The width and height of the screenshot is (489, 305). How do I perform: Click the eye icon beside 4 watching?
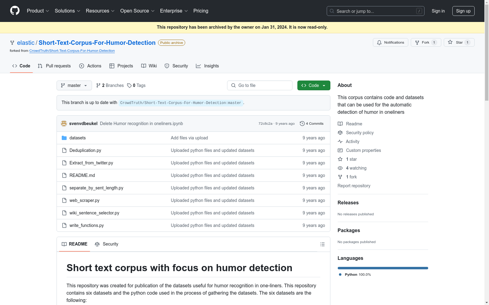coord(340,168)
